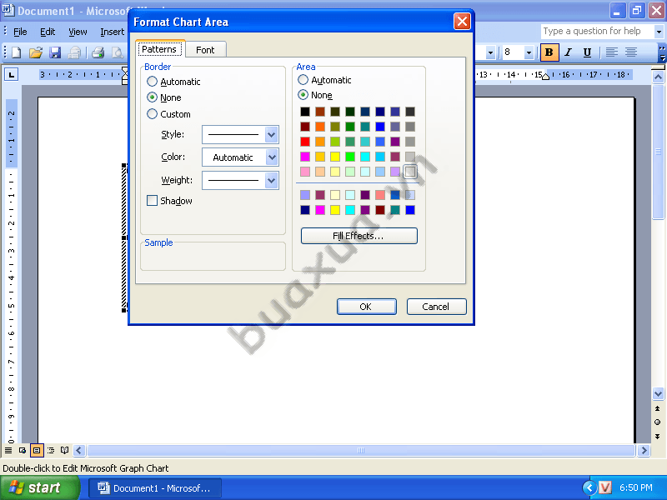Viewport: 667px width, 500px height.
Task: Click the vertical scrollbar up arrow
Action: click(658, 77)
